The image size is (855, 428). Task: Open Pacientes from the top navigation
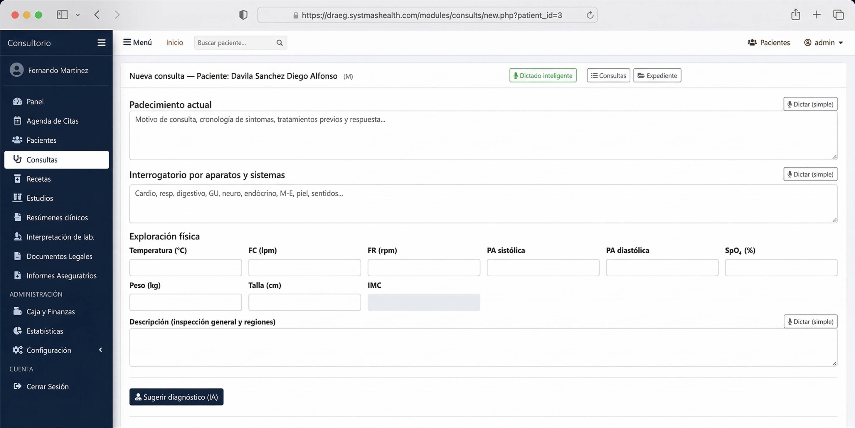point(769,43)
